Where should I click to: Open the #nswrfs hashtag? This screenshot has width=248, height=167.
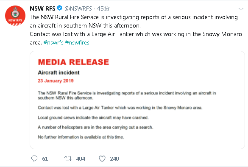53,42
